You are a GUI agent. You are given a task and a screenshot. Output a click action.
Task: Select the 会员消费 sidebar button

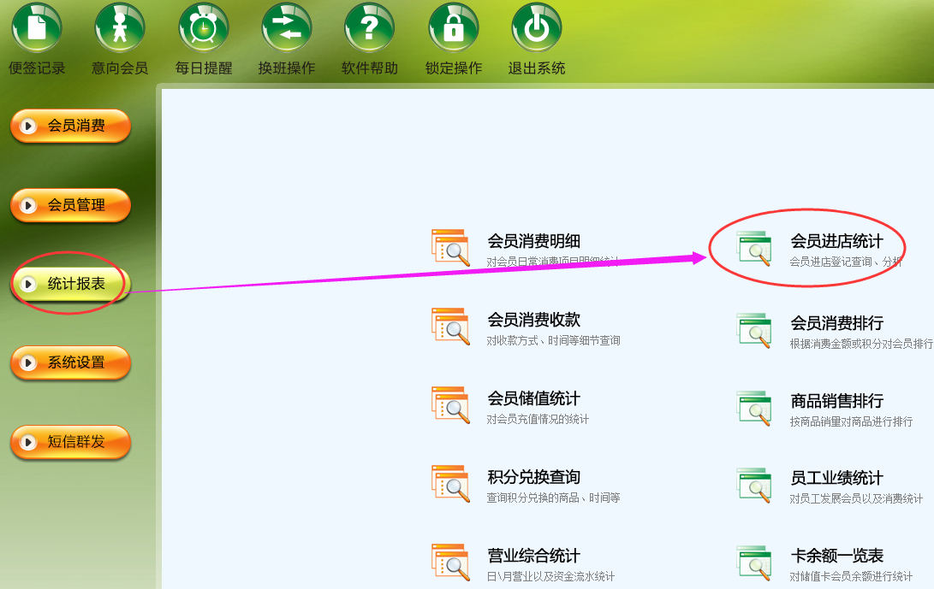(70, 126)
